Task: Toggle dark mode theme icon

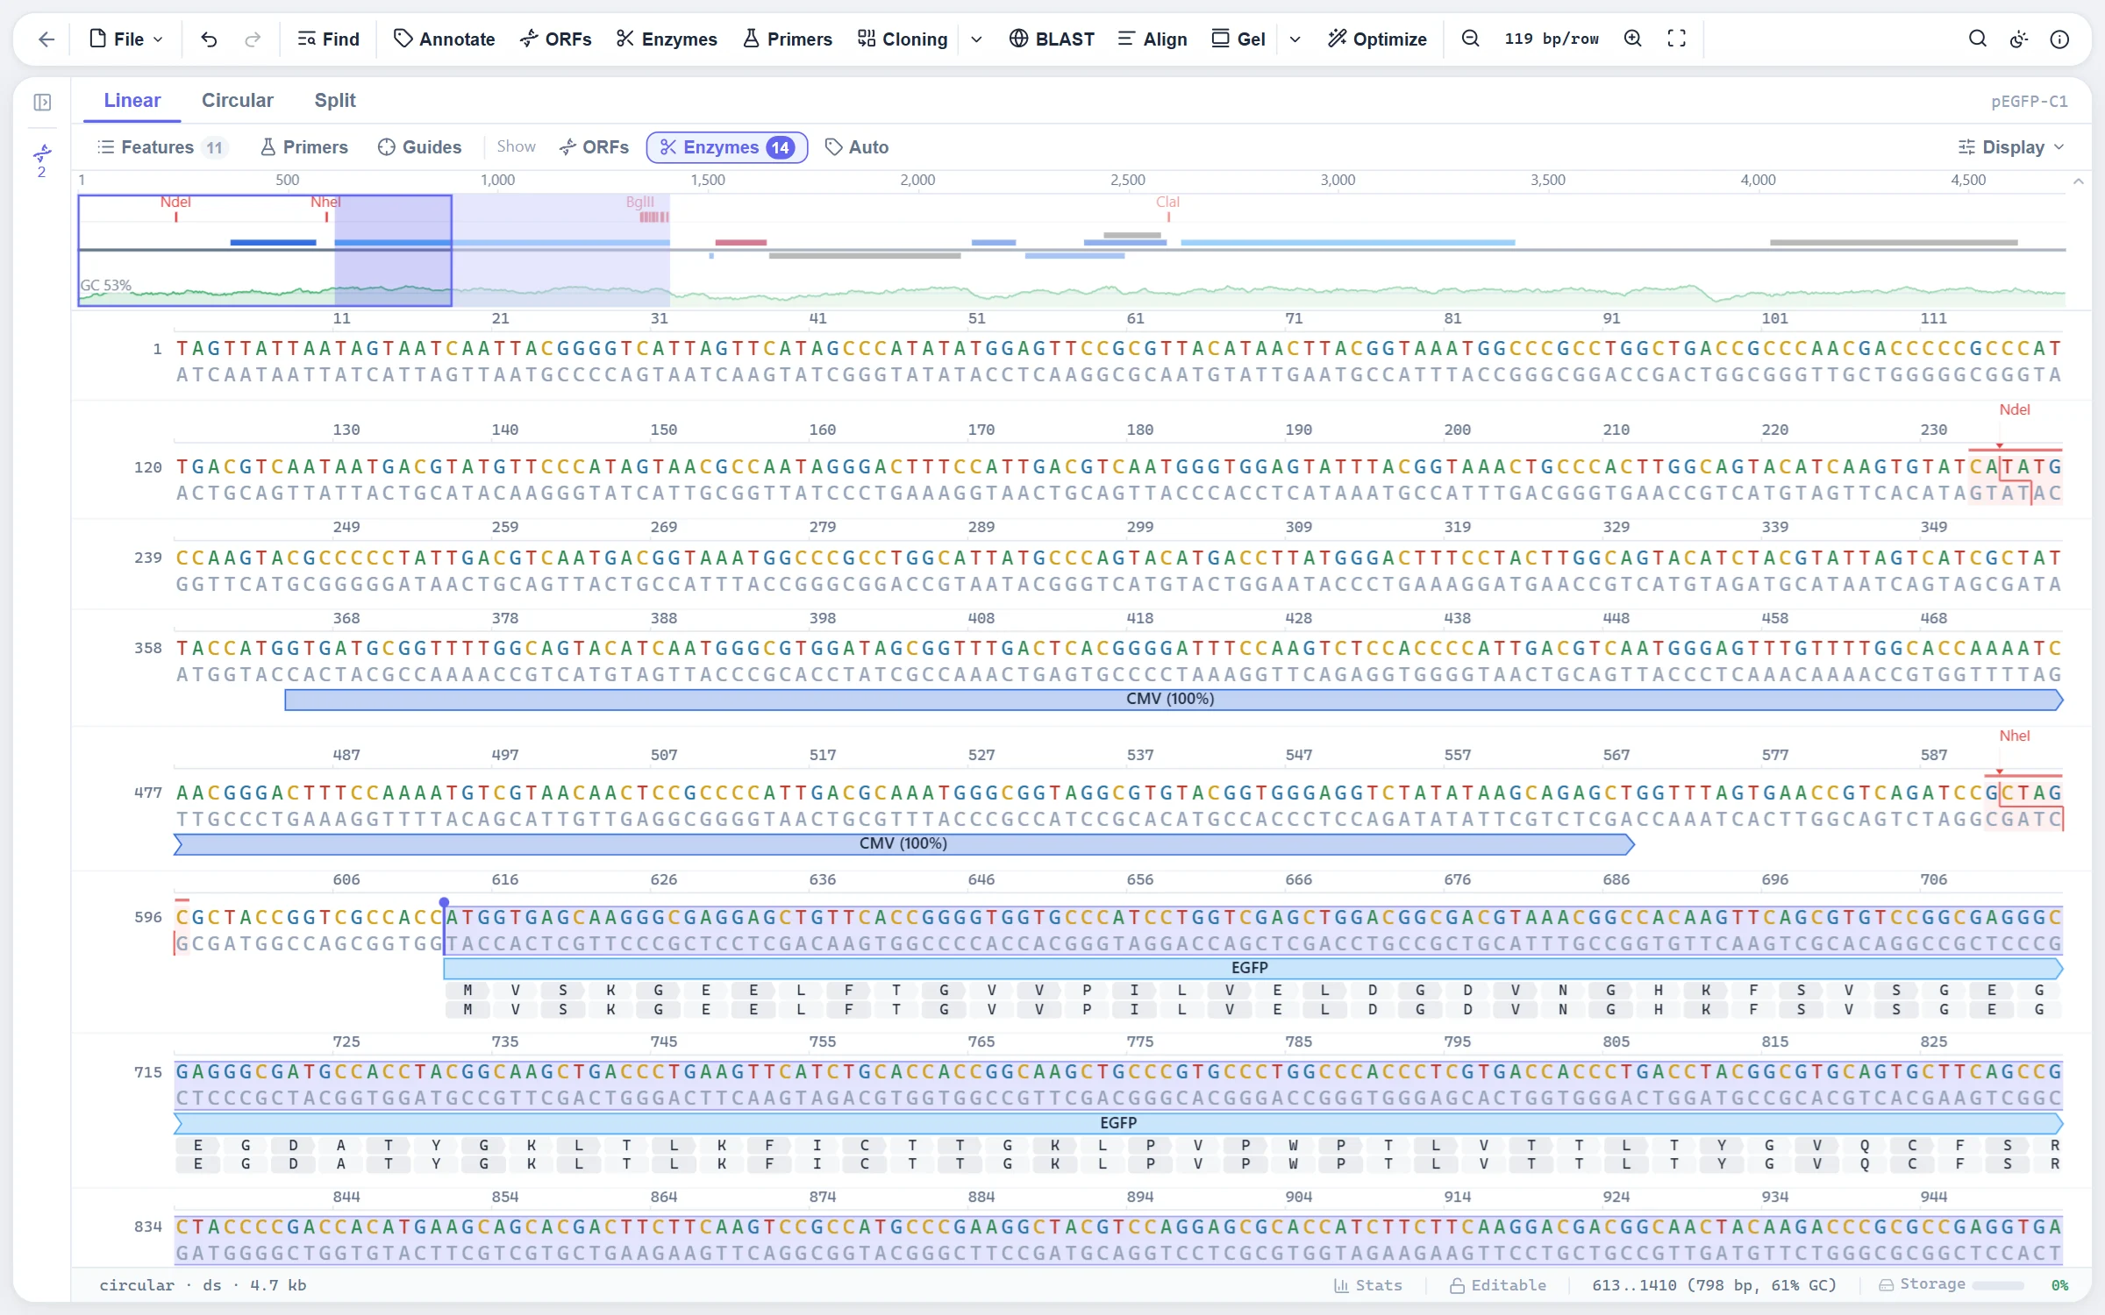Action: 2019,39
